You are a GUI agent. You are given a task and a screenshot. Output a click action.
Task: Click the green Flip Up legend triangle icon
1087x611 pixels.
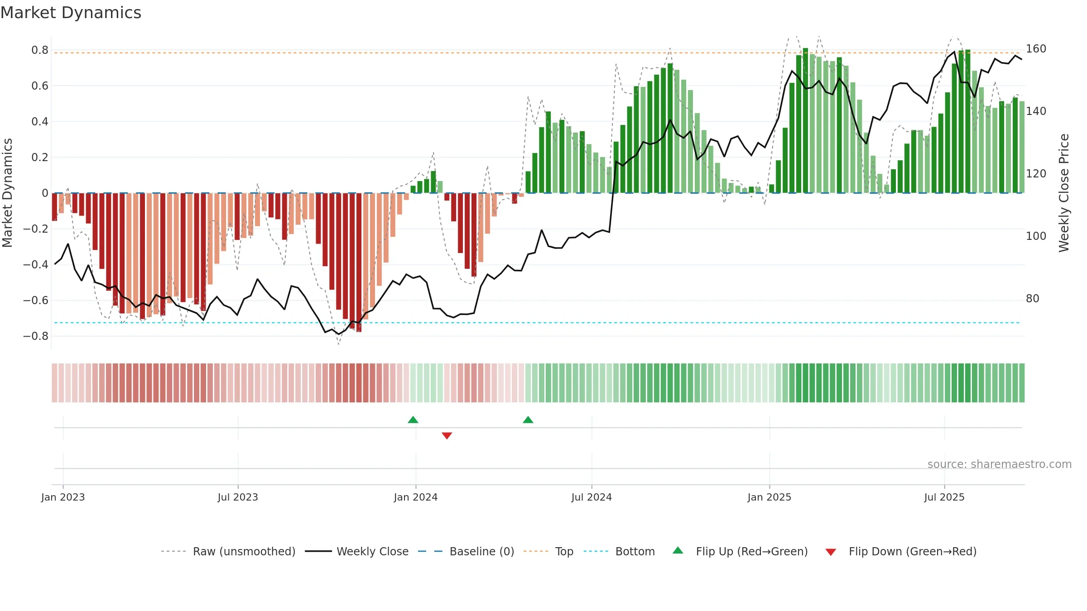click(x=678, y=550)
